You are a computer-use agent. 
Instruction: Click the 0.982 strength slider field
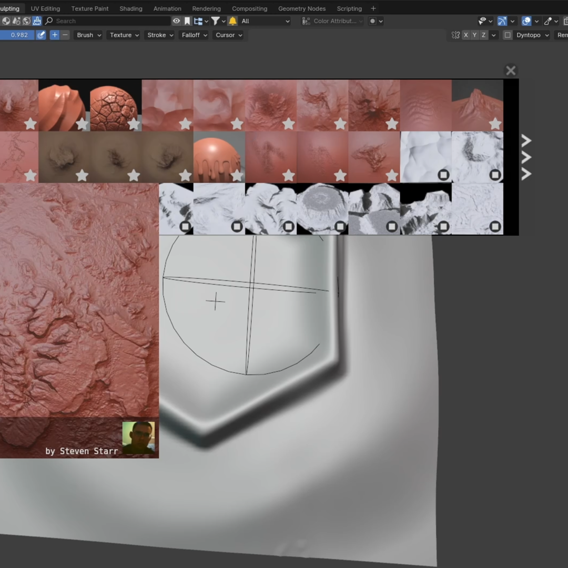(19, 35)
